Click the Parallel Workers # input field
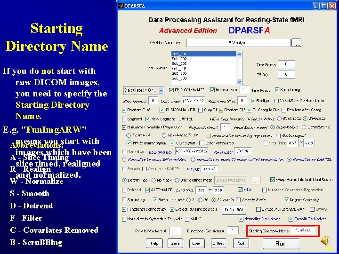The image size is (339, 254). pos(175,230)
